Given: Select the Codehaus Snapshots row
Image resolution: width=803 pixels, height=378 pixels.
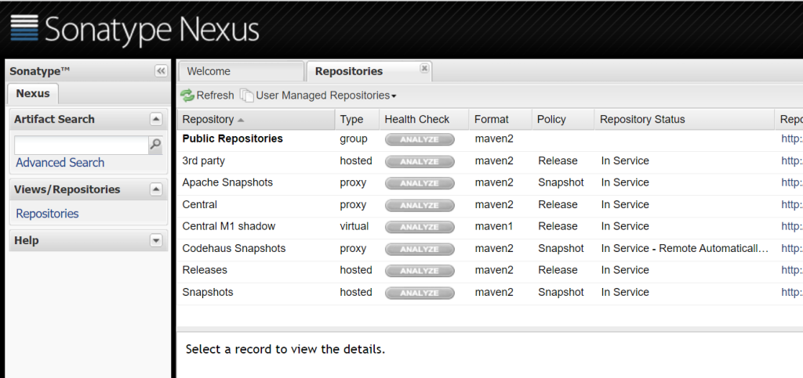Looking at the screenshot, I should pyautogui.click(x=489, y=249).
